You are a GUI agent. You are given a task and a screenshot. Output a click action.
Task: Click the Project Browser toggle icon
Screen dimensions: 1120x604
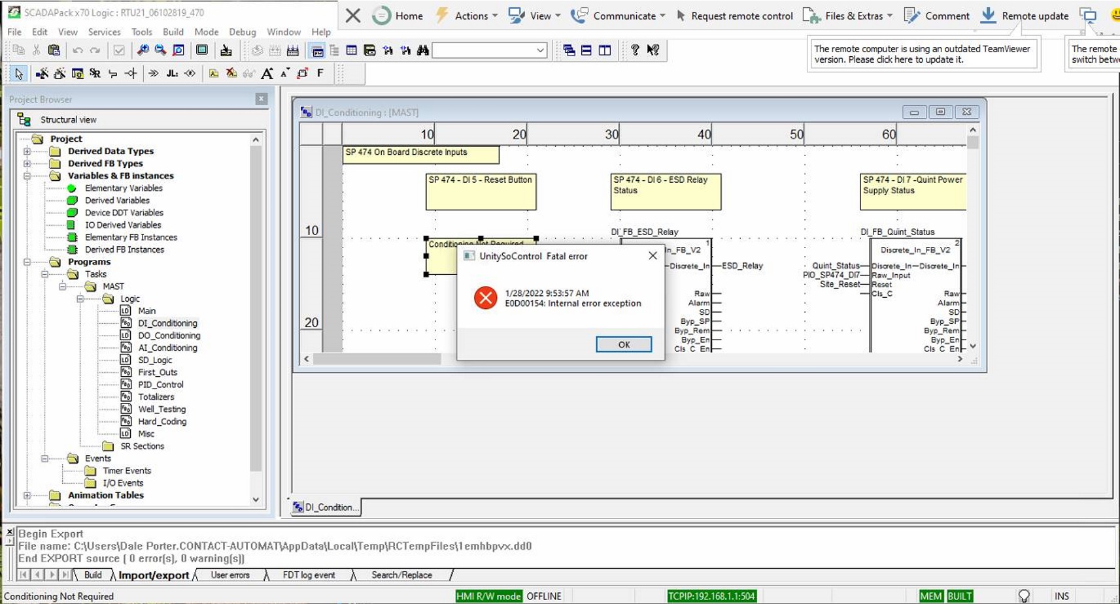317,50
